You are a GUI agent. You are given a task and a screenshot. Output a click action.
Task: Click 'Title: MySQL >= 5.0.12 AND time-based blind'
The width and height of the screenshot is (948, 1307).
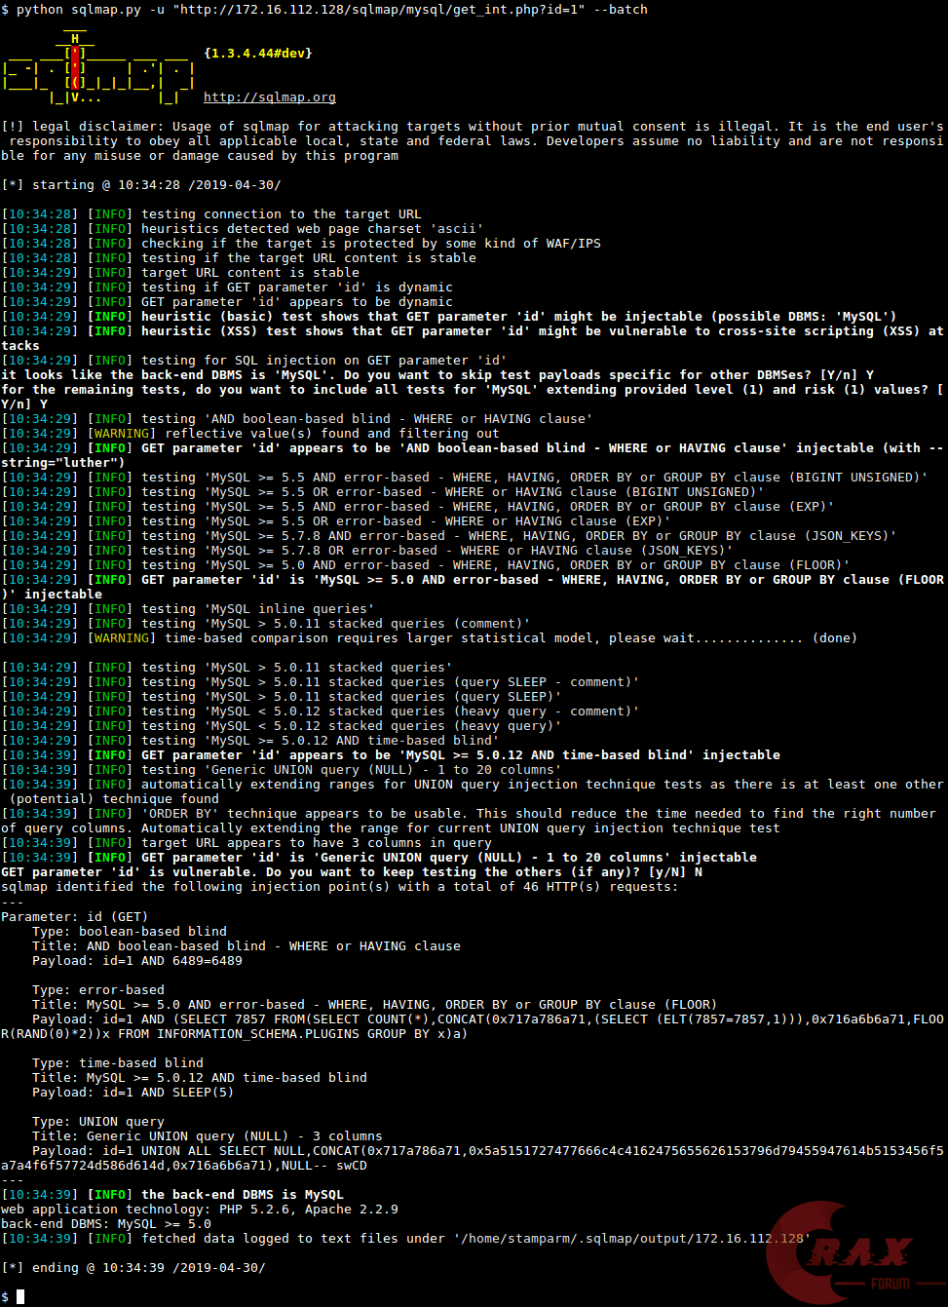point(200,1078)
